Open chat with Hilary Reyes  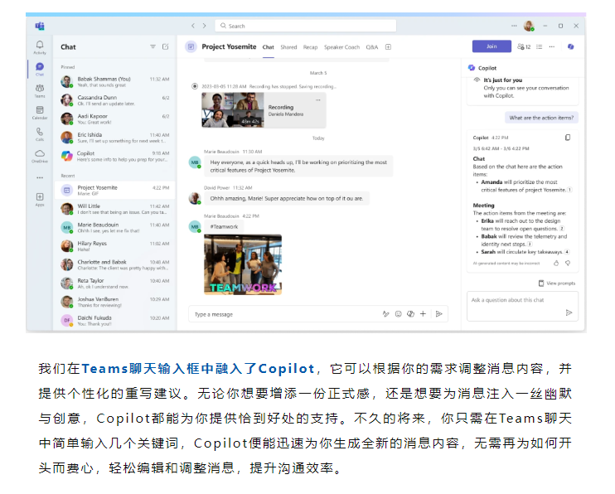click(114, 246)
